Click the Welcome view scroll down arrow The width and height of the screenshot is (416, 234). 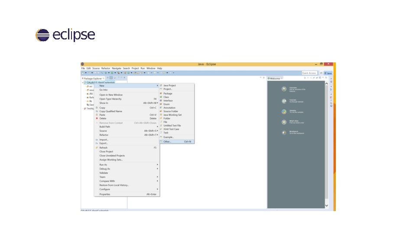327,205
